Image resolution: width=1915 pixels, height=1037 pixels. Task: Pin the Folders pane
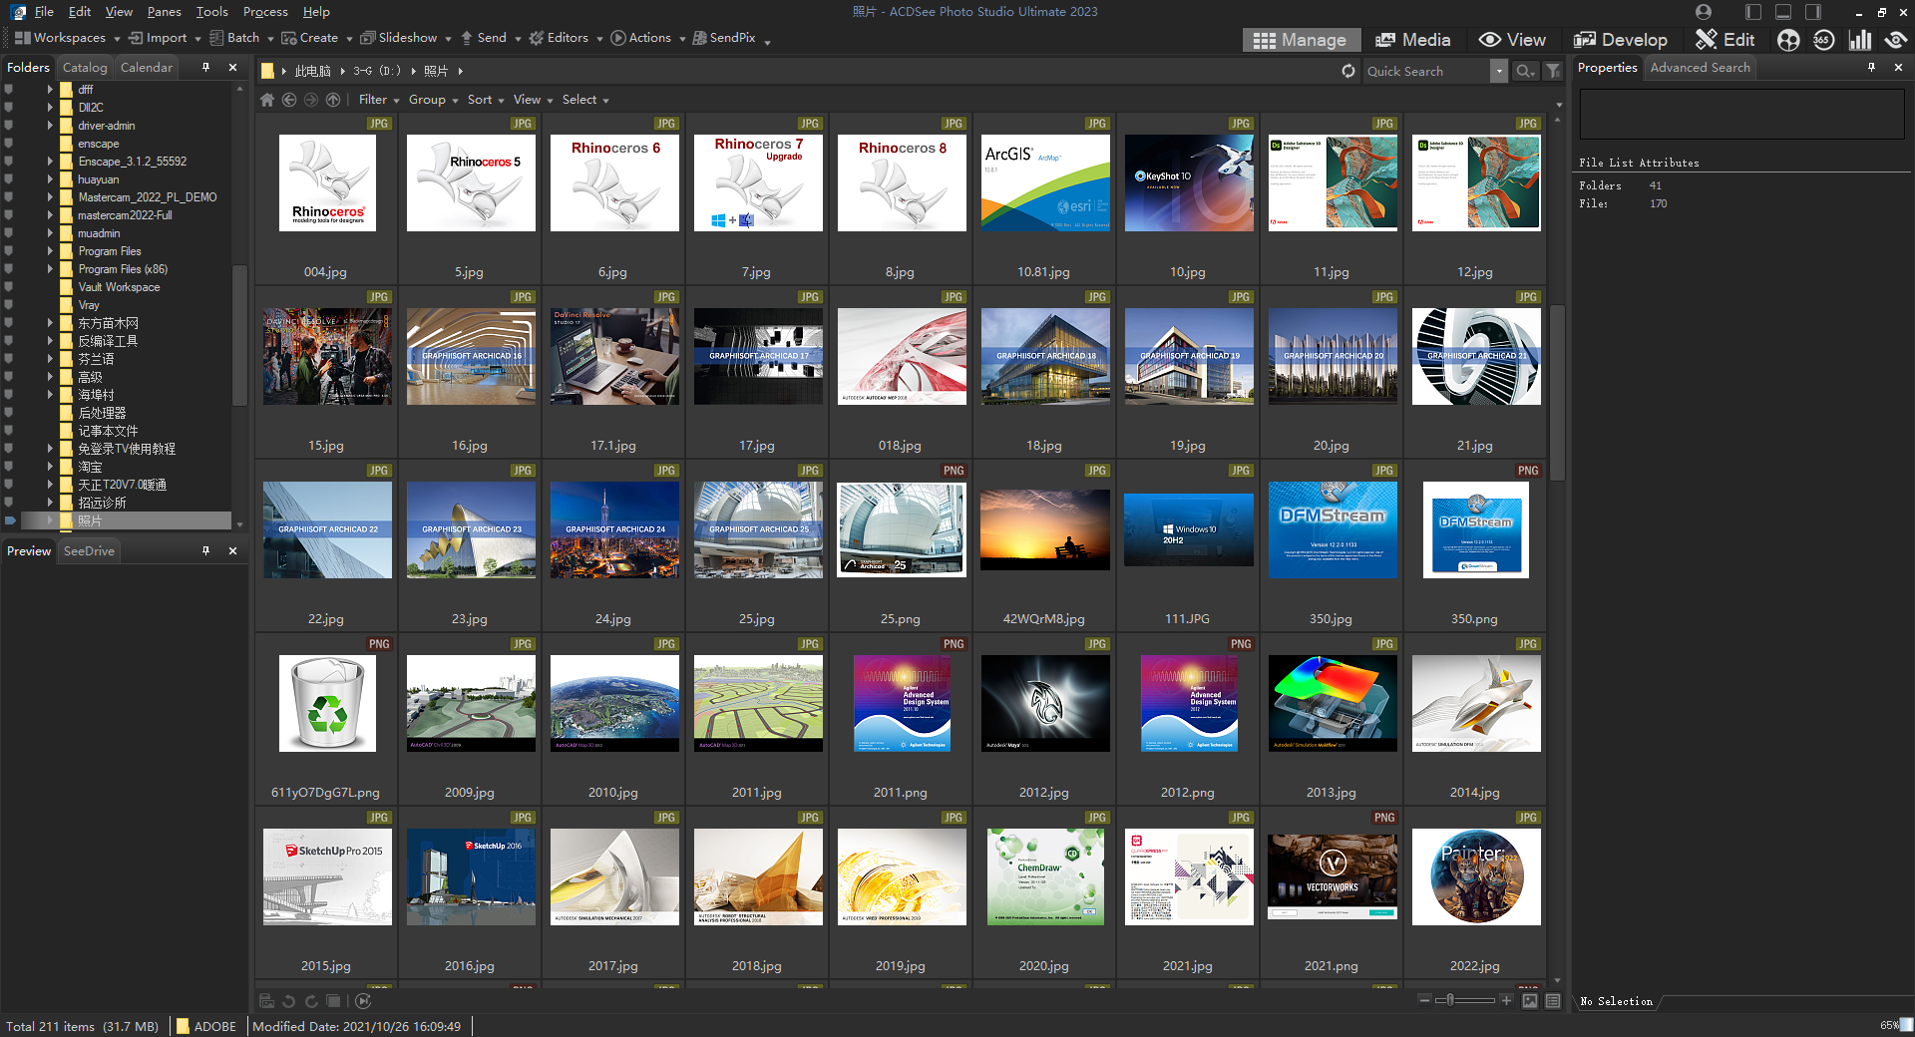click(206, 67)
